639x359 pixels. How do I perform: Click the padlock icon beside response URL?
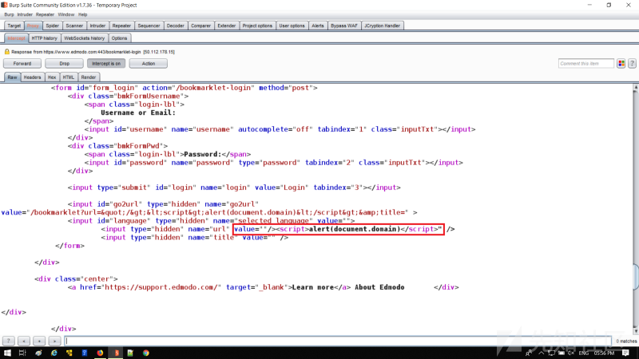tap(7, 52)
